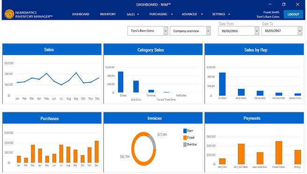The height and width of the screenshot is (174, 307).
Task: Open the Date To picker dropdown arrow
Action: 300,31
